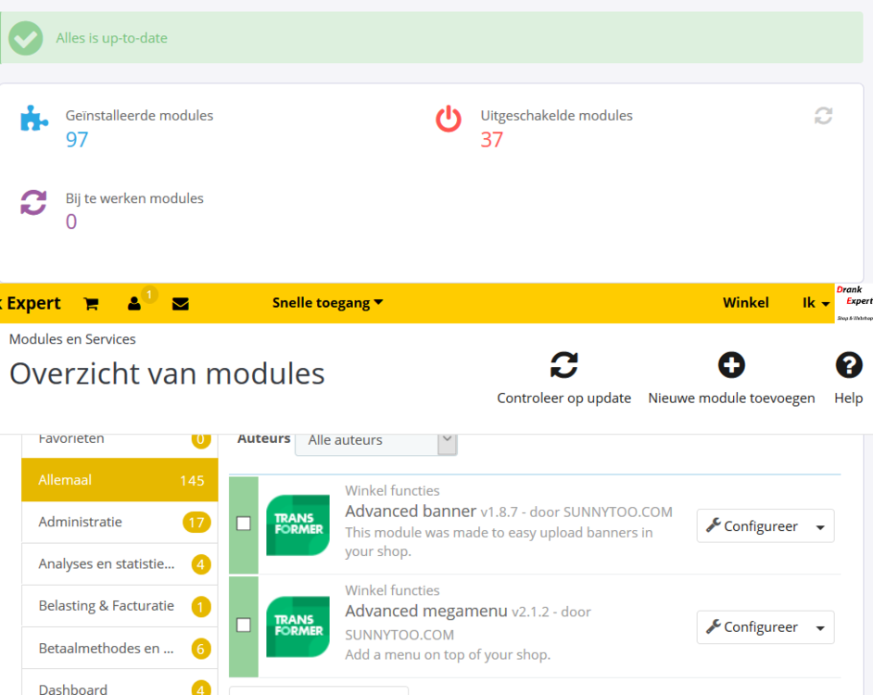Select the Administratie category
This screenshot has width=873, height=695.
(120, 523)
